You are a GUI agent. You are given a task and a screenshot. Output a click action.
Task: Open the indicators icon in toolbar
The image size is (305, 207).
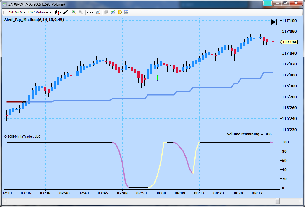(113, 12)
